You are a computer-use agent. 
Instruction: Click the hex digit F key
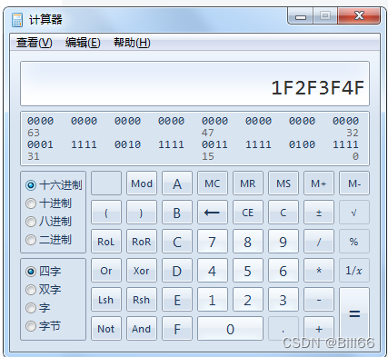(x=177, y=329)
